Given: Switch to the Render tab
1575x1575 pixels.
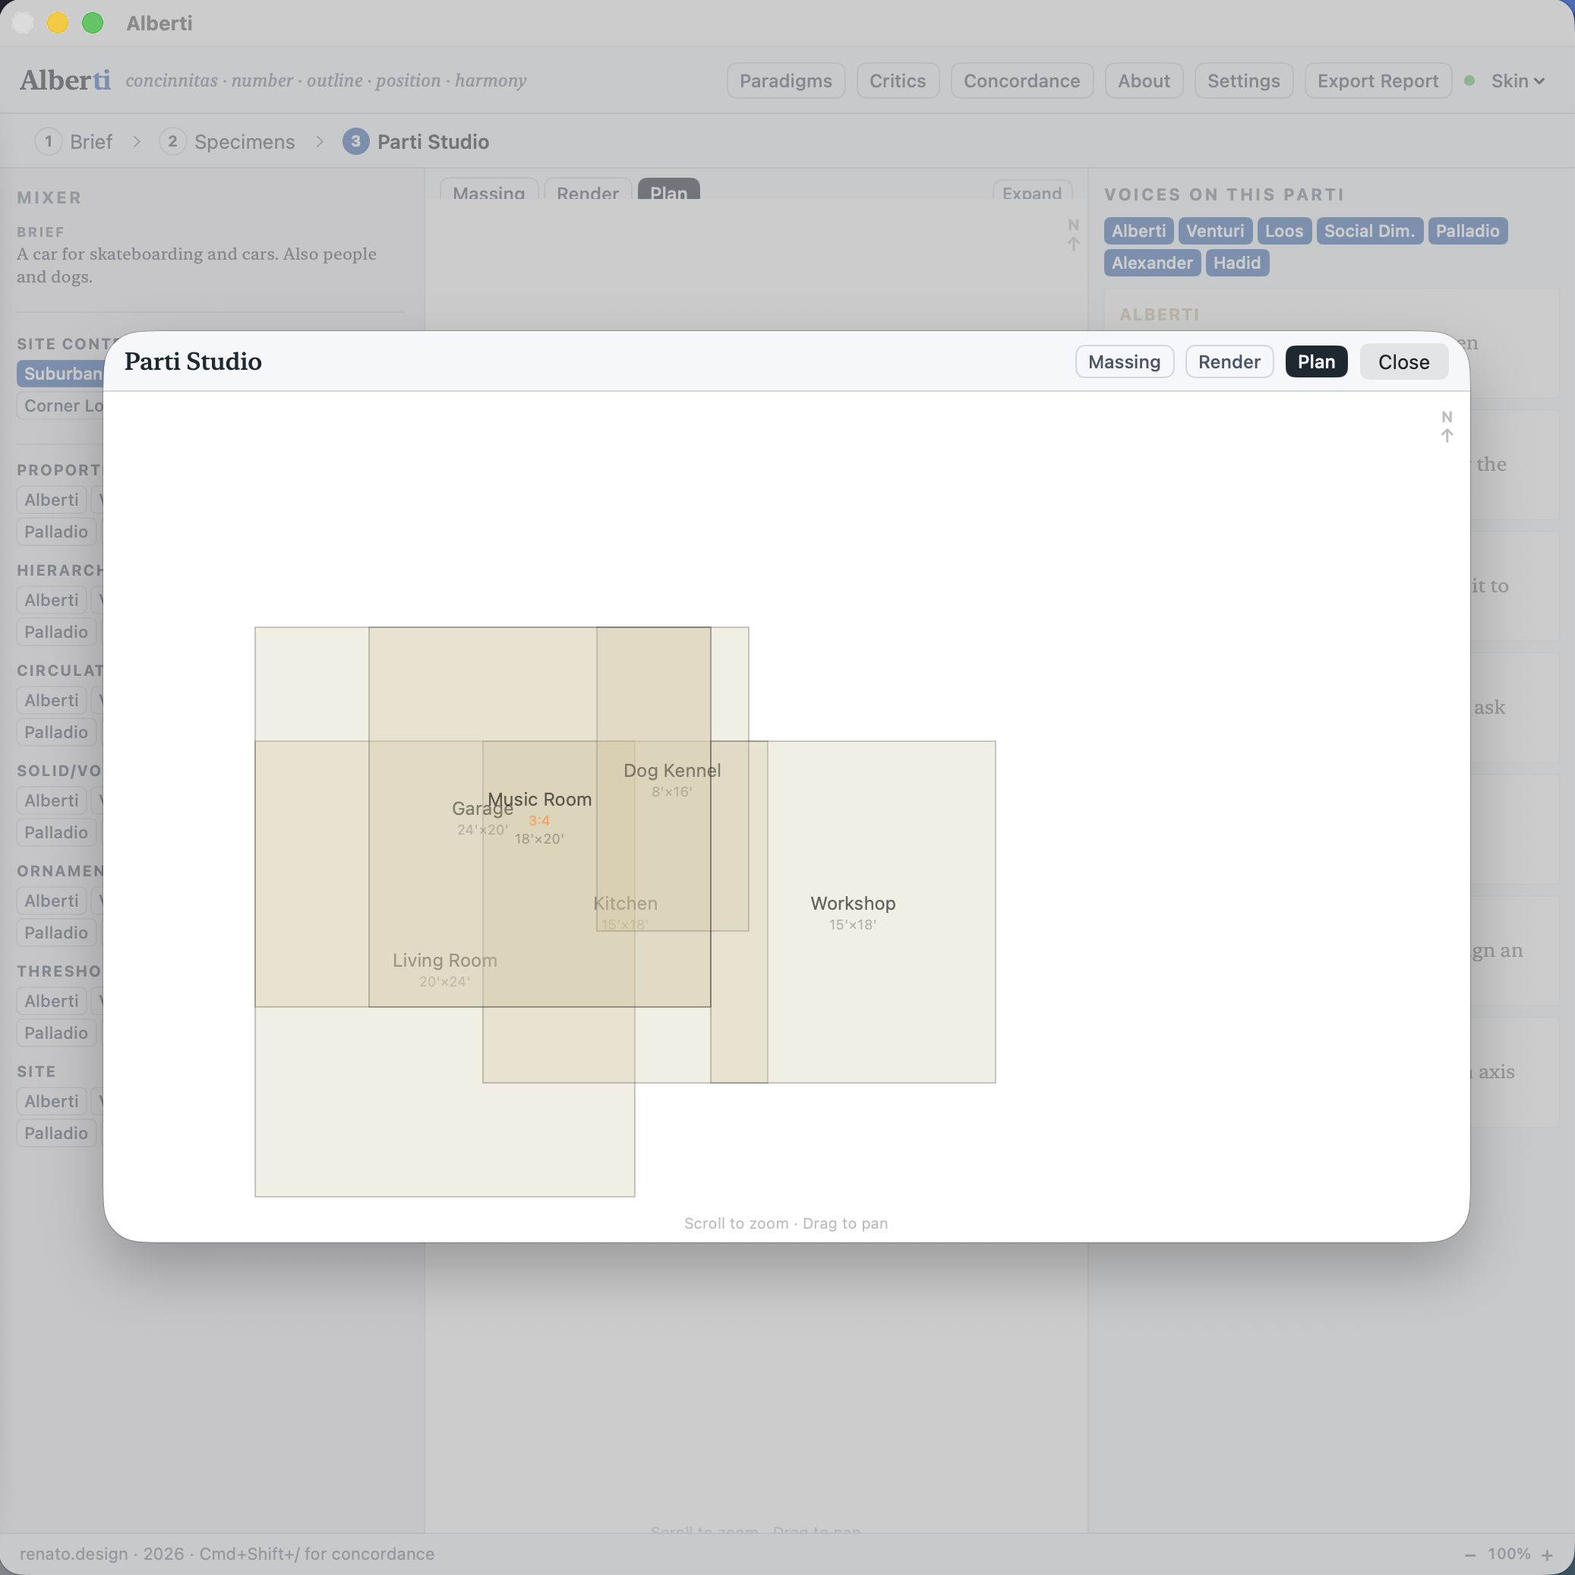Looking at the screenshot, I should pyautogui.click(x=1229, y=361).
